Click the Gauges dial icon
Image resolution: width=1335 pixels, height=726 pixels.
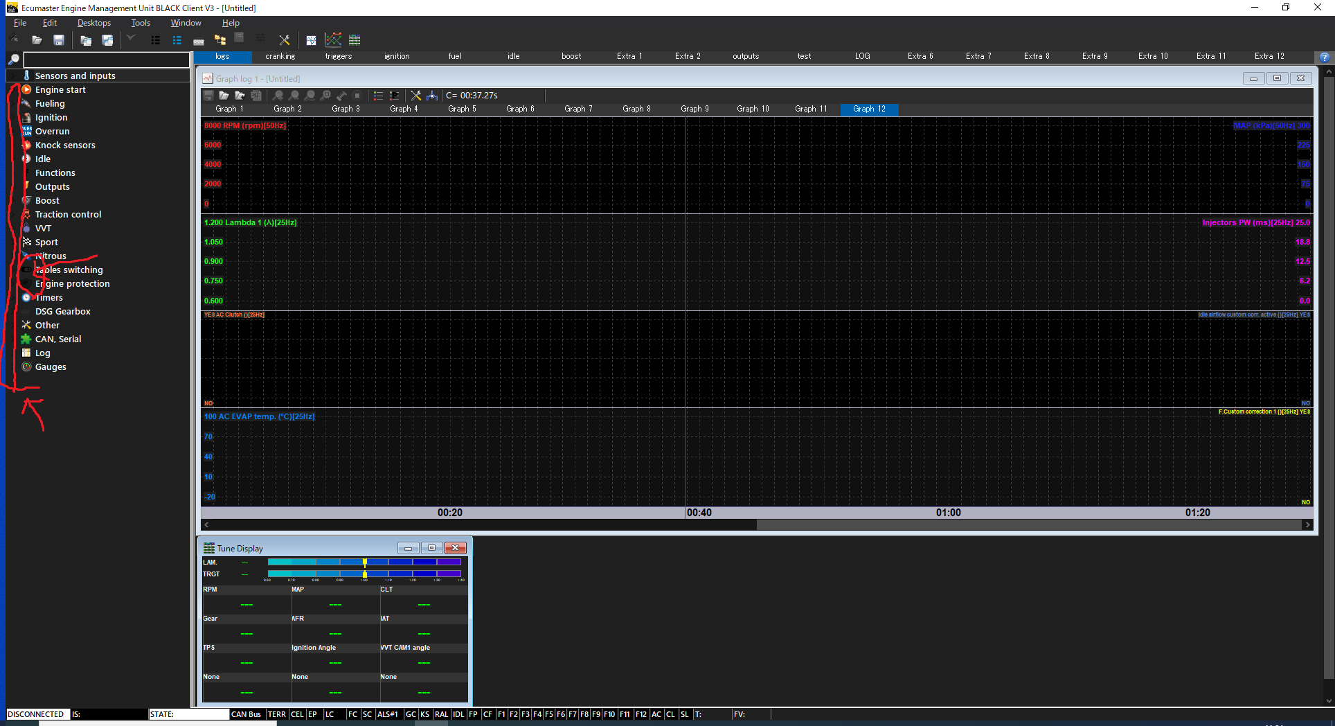(x=26, y=366)
